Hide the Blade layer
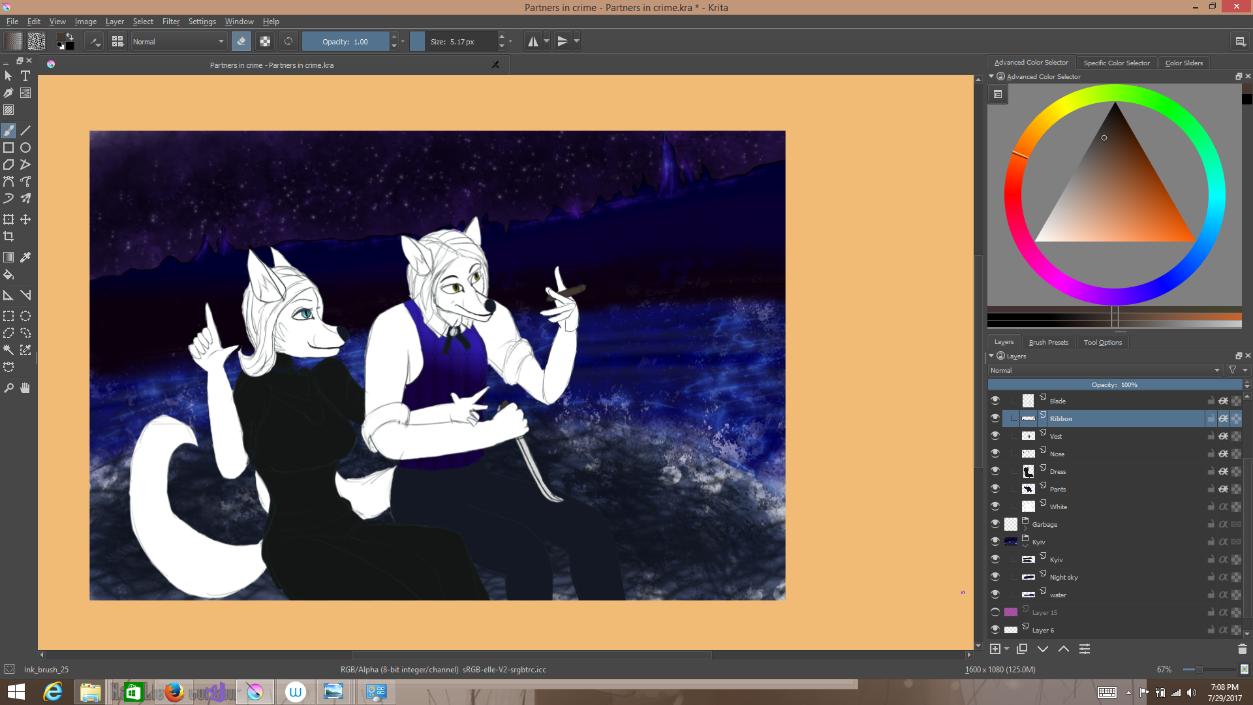Image resolution: width=1253 pixels, height=705 pixels. [995, 401]
